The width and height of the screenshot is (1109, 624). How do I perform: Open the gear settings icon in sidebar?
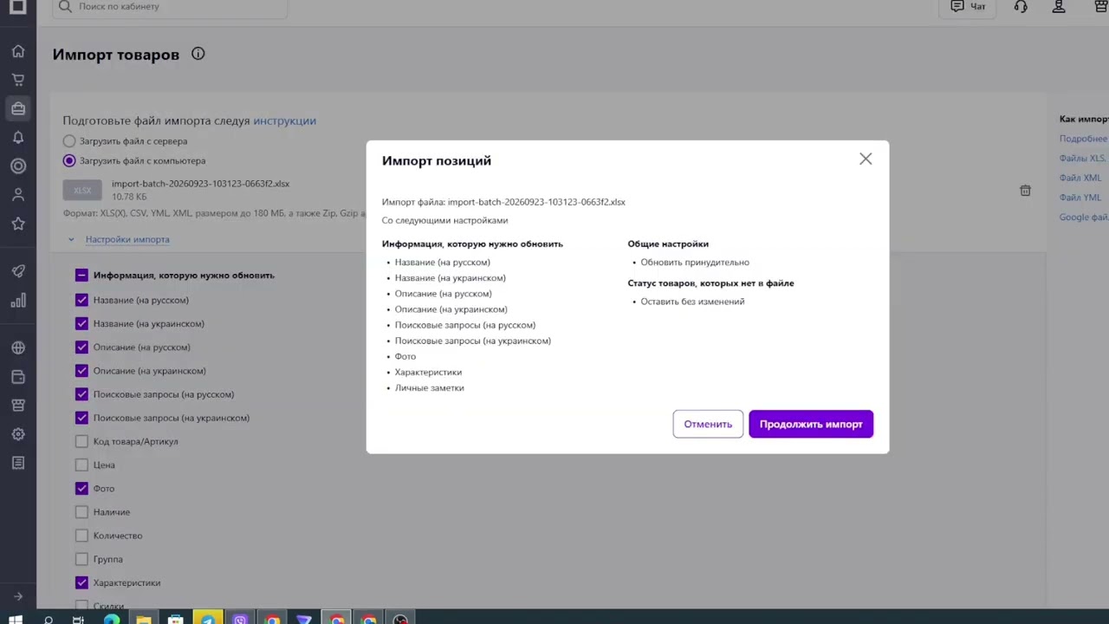point(18,434)
